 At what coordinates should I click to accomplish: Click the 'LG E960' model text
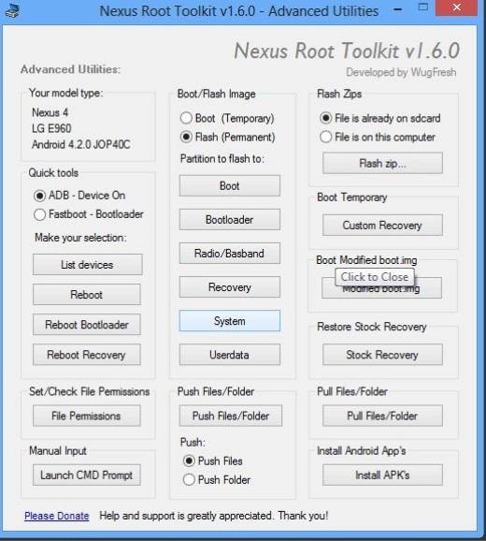coord(51,128)
